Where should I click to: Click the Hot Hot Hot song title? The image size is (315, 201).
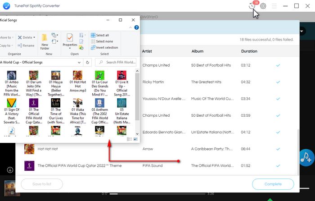(48, 149)
